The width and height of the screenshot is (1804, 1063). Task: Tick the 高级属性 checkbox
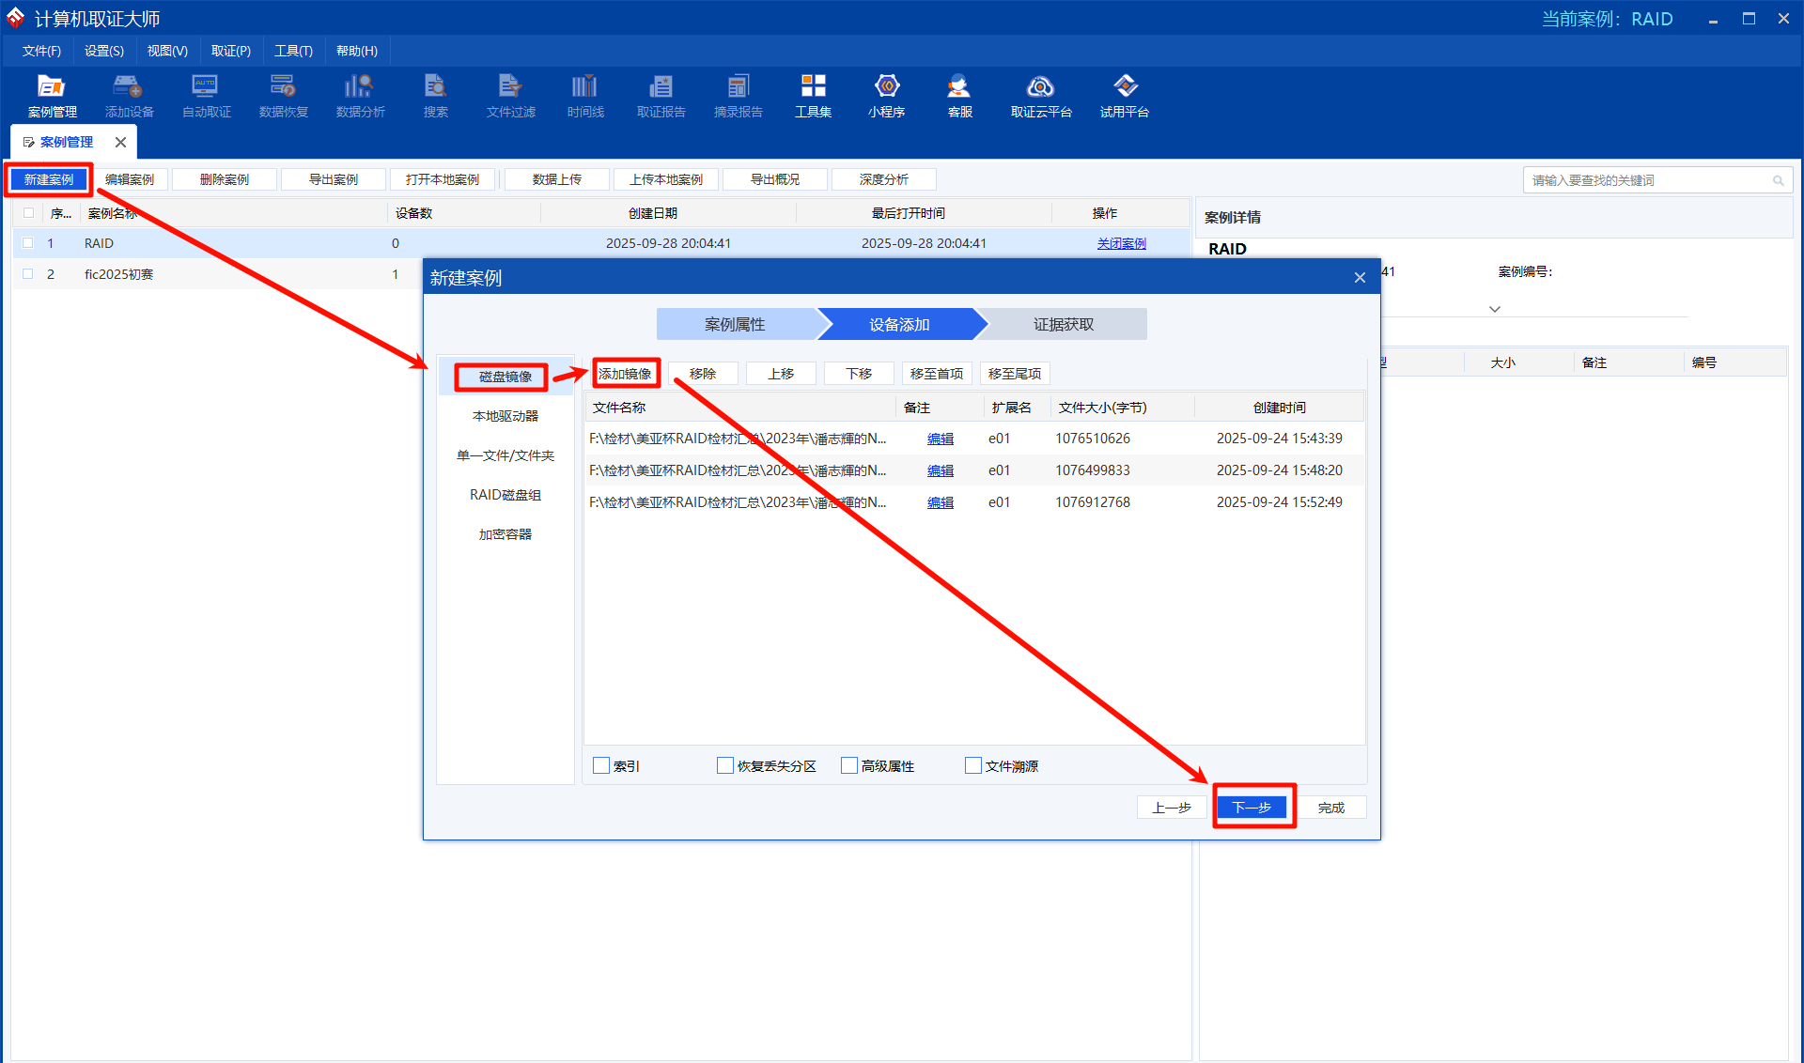coord(849,765)
